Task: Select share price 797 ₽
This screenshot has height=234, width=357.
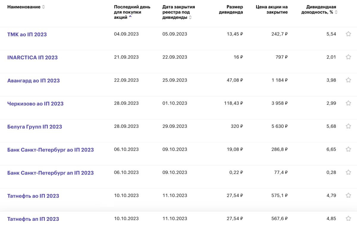Action: click(x=281, y=57)
